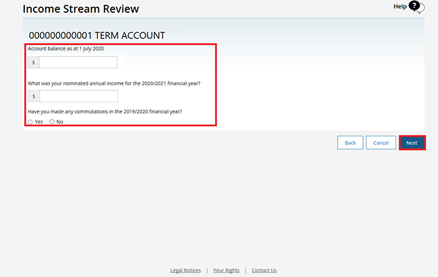Click the 000000000001 TERM ACCOUNT heading
This screenshot has height=277, width=438.
point(97,36)
